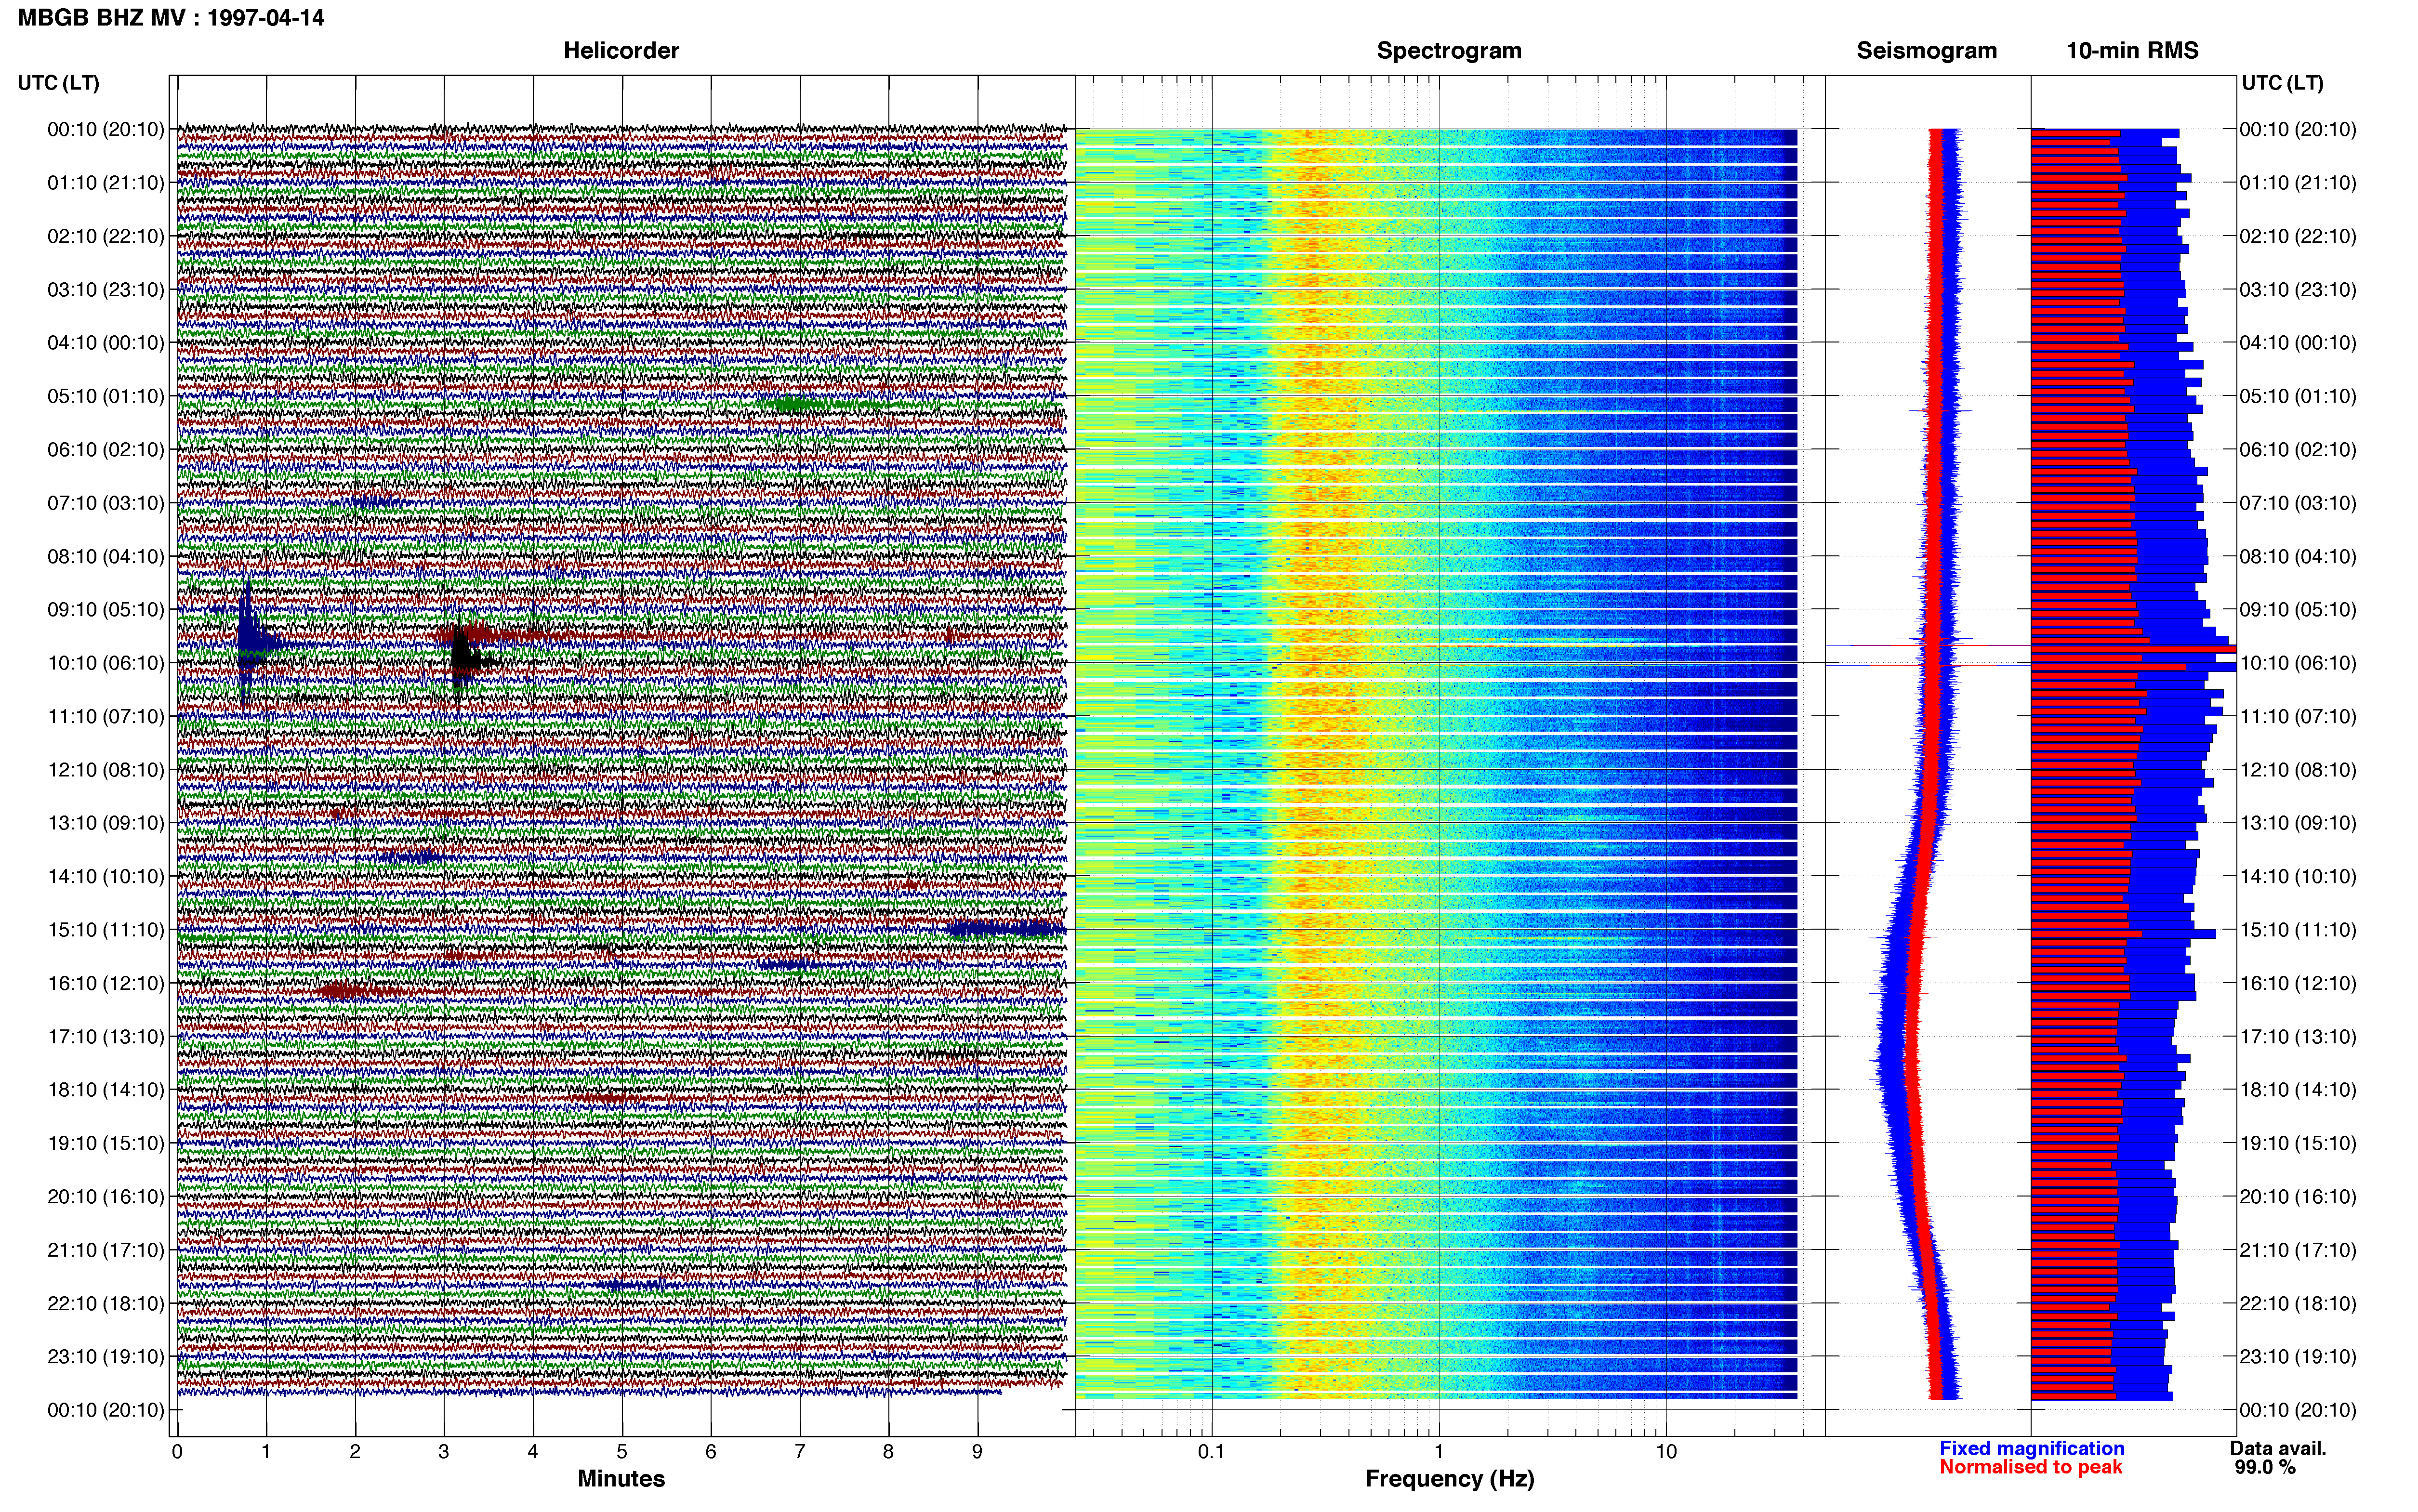Click the '10' tick on frequency axis
The image size is (2418, 1512).
1666,1452
